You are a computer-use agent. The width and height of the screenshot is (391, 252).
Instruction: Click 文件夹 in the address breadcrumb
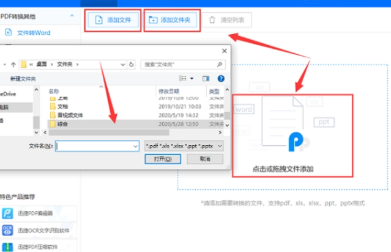(x=65, y=64)
